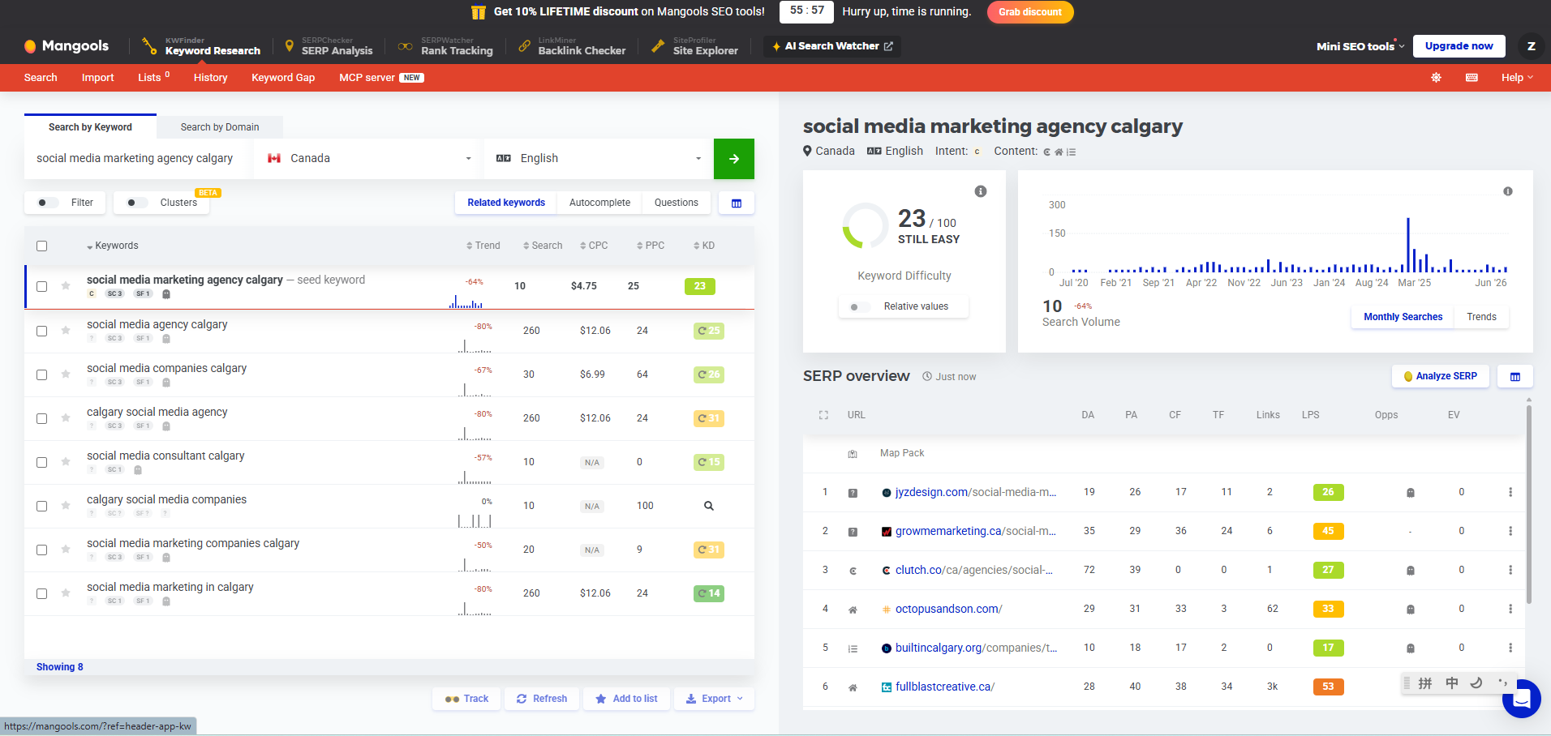
Task: Star the keyword social media agency calgary
Action: point(66,331)
